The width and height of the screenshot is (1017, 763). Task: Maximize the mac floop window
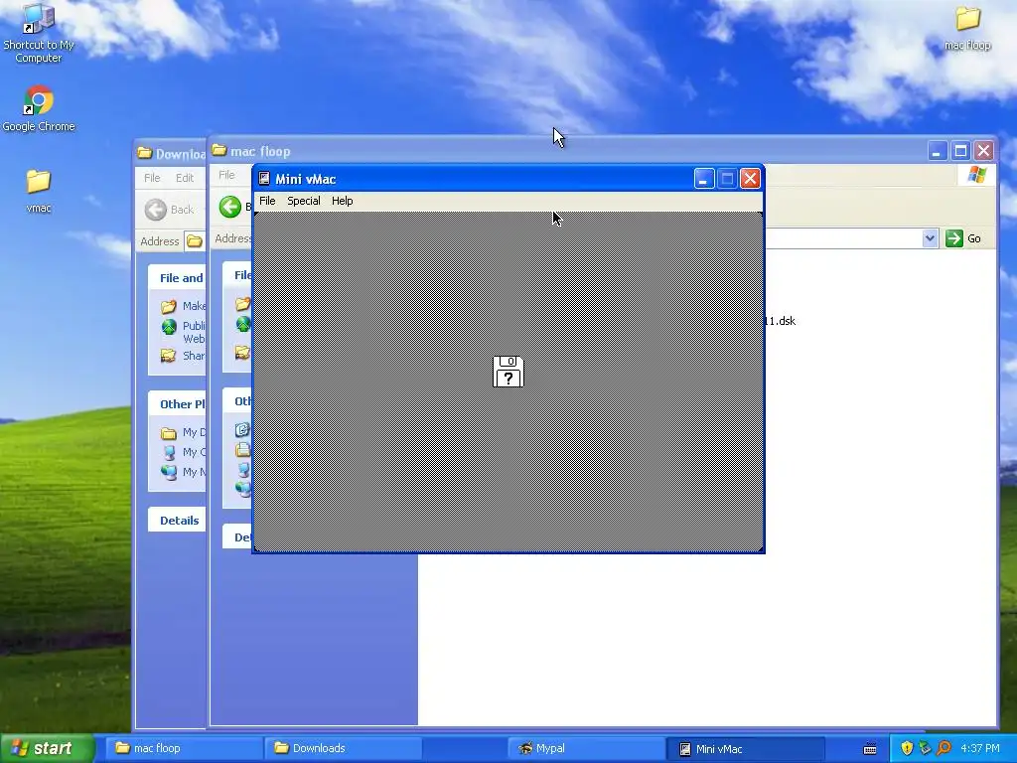click(960, 151)
